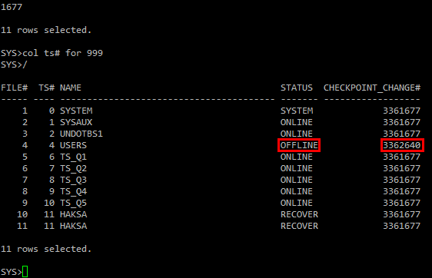Click the SYSAUX tablespace name

click(x=76, y=122)
